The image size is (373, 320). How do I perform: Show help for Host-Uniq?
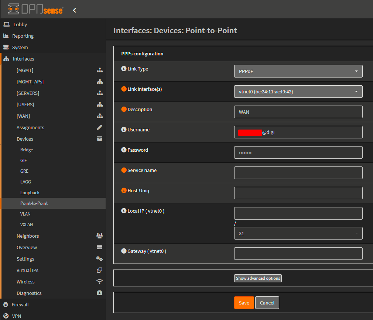124,190
